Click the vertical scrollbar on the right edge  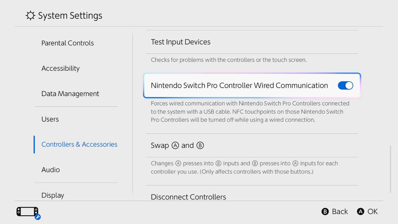tap(391, 169)
